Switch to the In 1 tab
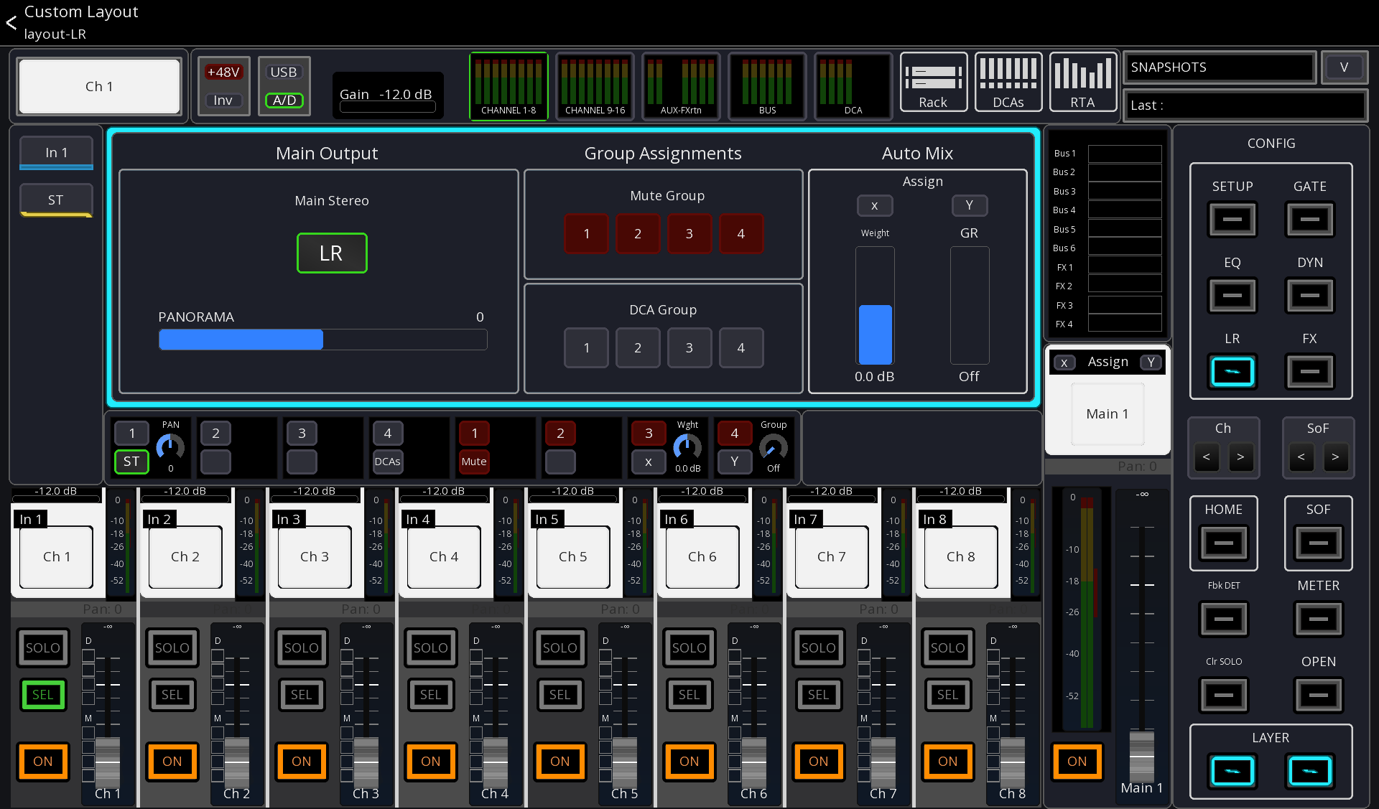Screen dimensions: 1379x809 coord(56,153)
